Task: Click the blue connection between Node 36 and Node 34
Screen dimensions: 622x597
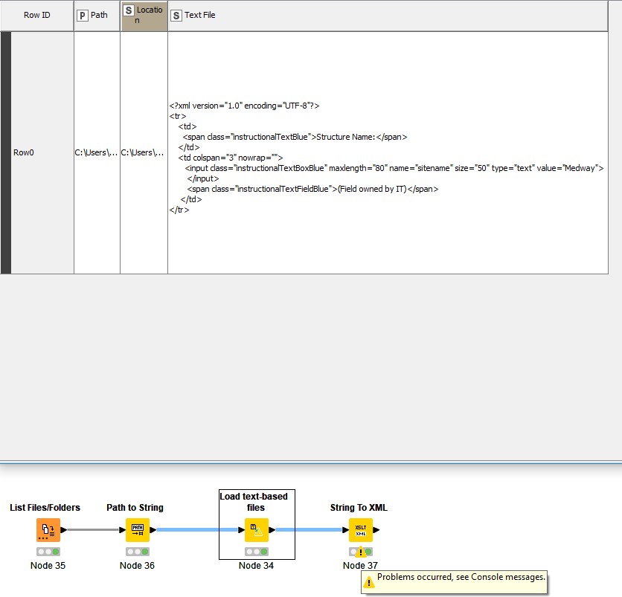Action: click(193, 529)
